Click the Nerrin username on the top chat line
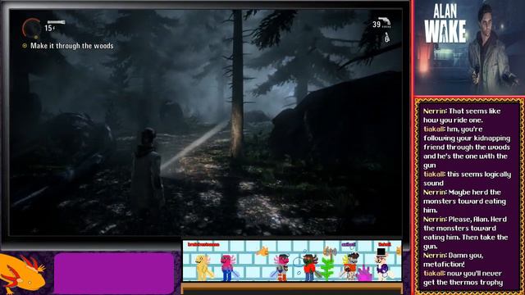This screenshot has height=295, width=525. tap(435, 111)
